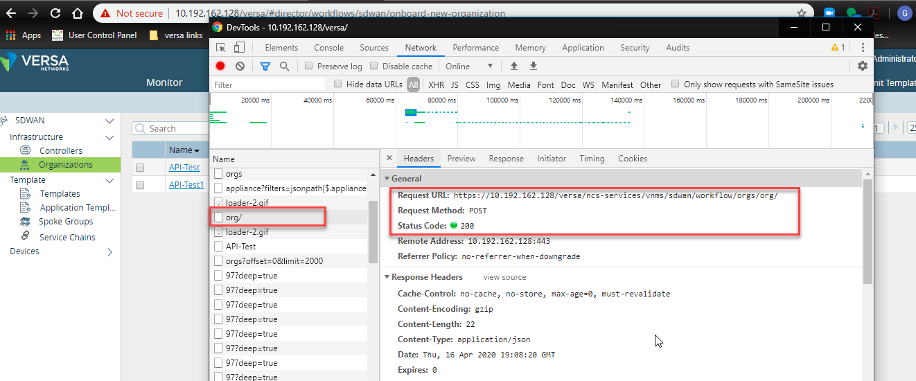Open the API-Test organization link
This screenshot has width=916, height=381.
pyautogui.click(x=184, y=168)
